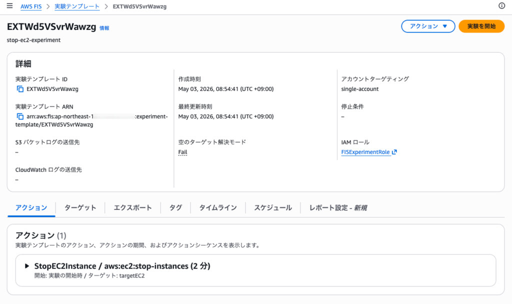This screenshot has height=304, width=512.
Task: Click the info panel icon at top right
Action: pos(501,5)
